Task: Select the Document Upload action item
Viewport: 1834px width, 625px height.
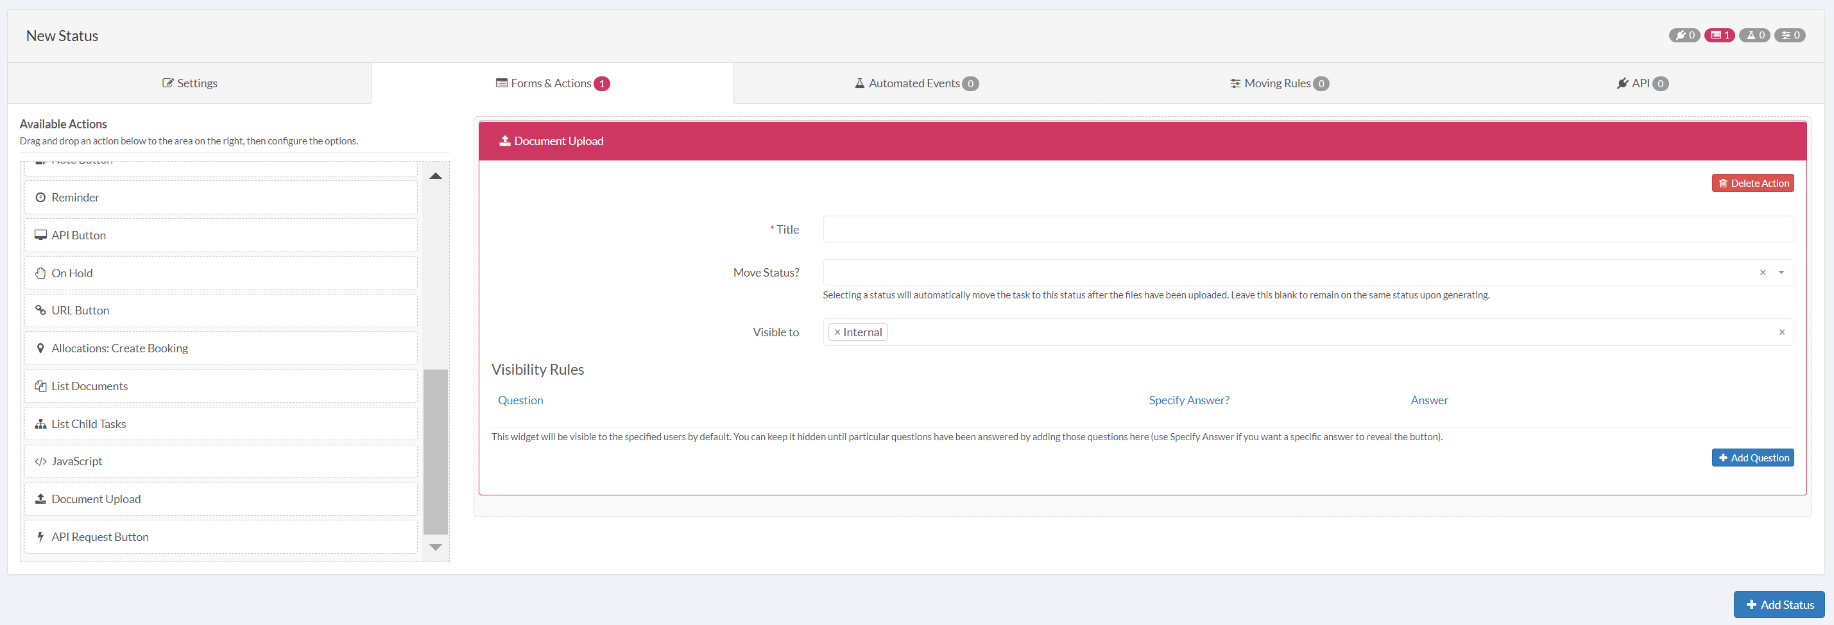Action: tap(221, 499)
